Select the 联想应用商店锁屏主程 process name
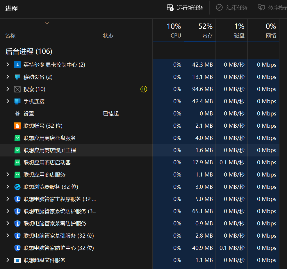The height and width of the screenshot is (269, 287). coord(50,150)
